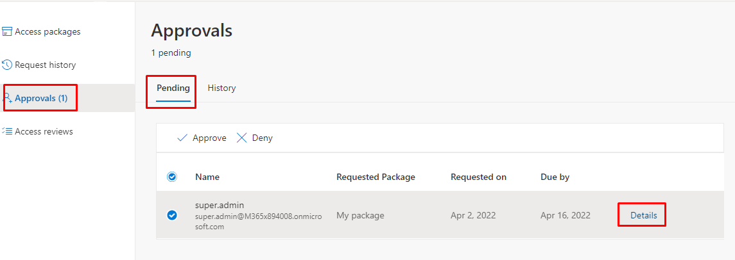Switch to the Pending tab
This screenshot has width=735, height=260.
point(173,88)
